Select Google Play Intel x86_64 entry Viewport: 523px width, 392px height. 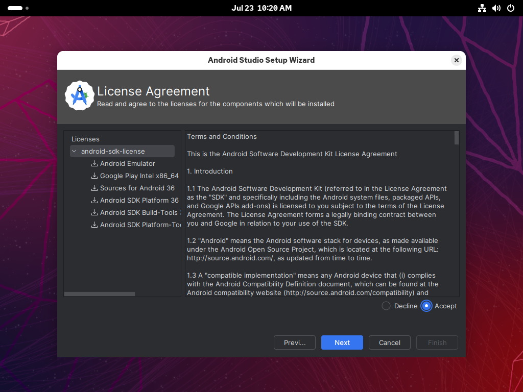(139, 176)
